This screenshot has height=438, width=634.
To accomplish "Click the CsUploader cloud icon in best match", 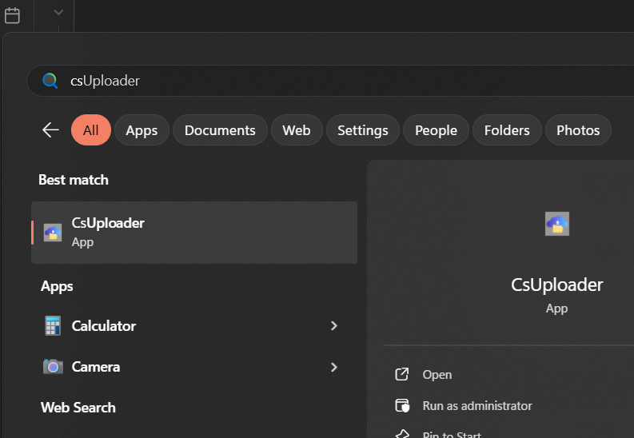I will [x=53, y=233].
